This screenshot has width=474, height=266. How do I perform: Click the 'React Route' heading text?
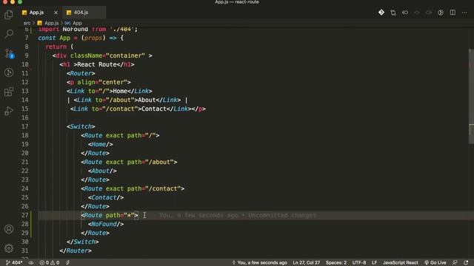point(97,64)
